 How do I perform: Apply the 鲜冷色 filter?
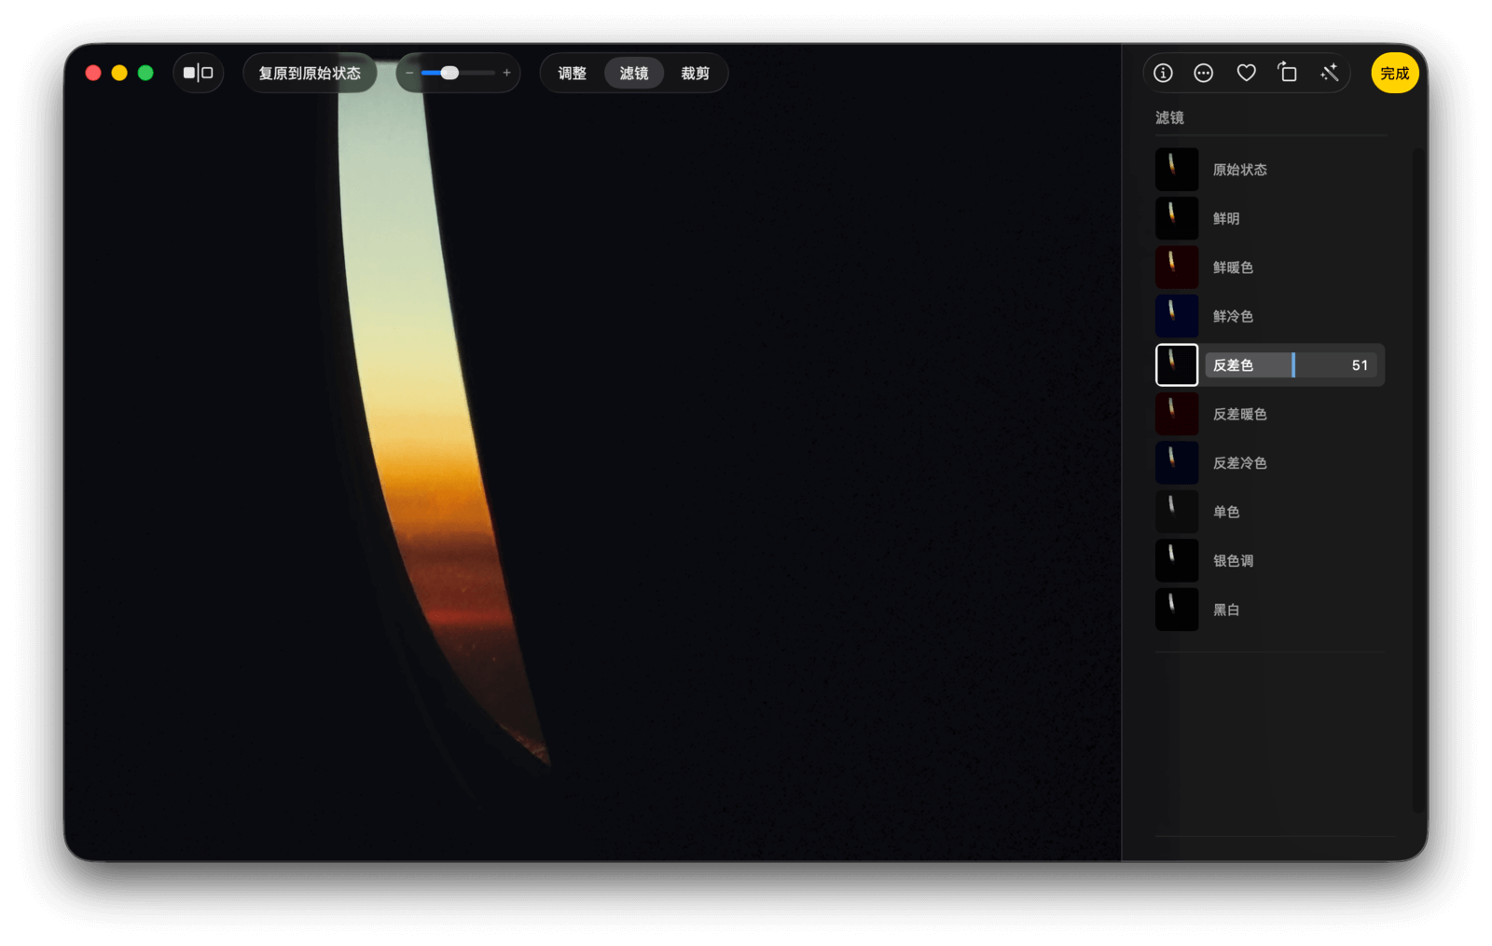pos(1177,316)
